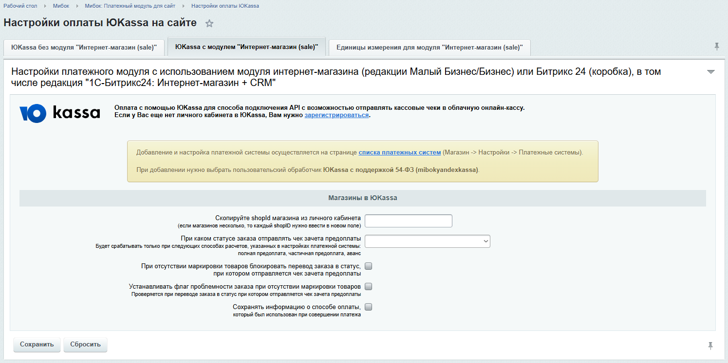This screenshot has height=363, width=728.
Task: Open Мибок breadcrumb item
Action: (61, 6)
